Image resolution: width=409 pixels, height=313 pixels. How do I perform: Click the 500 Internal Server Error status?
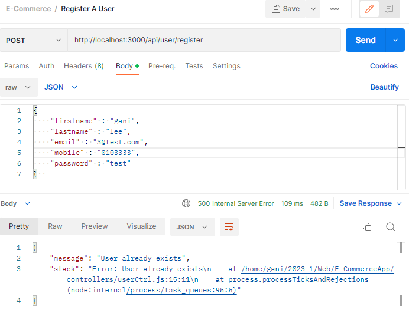point(236,203)
